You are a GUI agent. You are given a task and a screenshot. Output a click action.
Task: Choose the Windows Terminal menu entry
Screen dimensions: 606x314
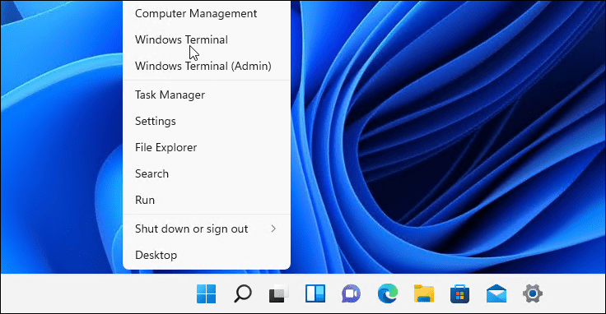pos(207,39)
